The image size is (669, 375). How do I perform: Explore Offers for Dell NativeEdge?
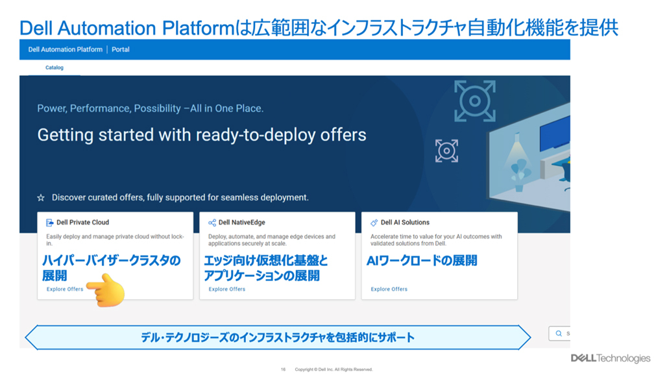[x=227, y=289]
